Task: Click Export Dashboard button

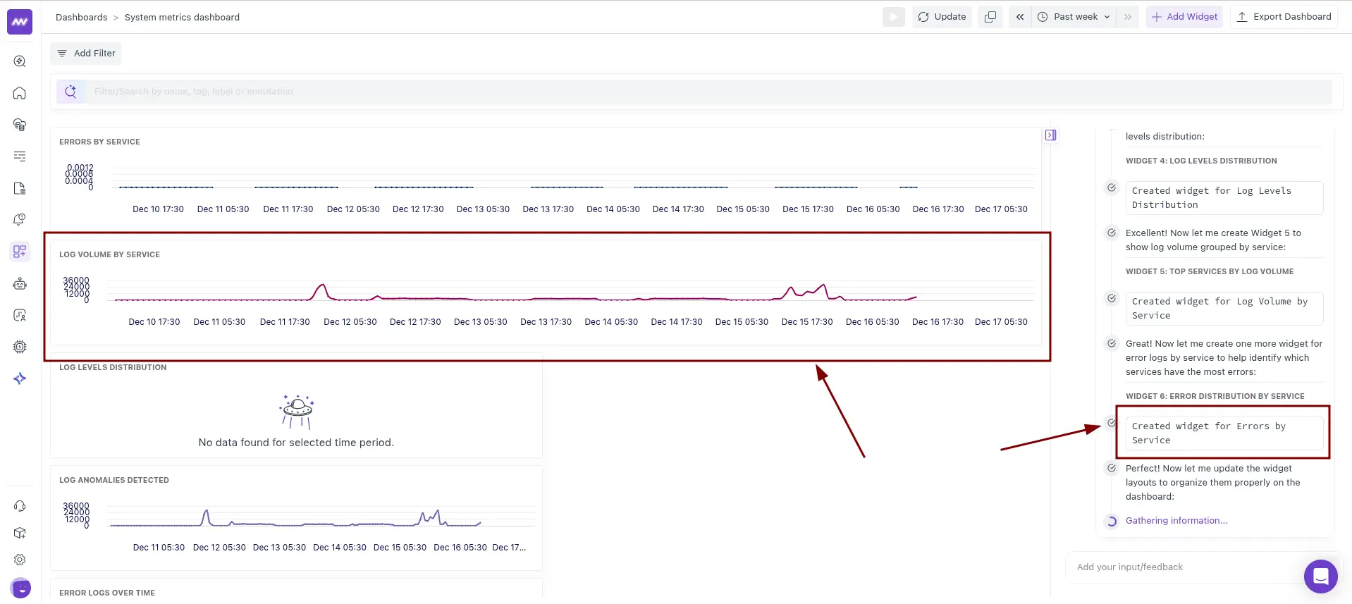Action: click(x=1284, y=17)
